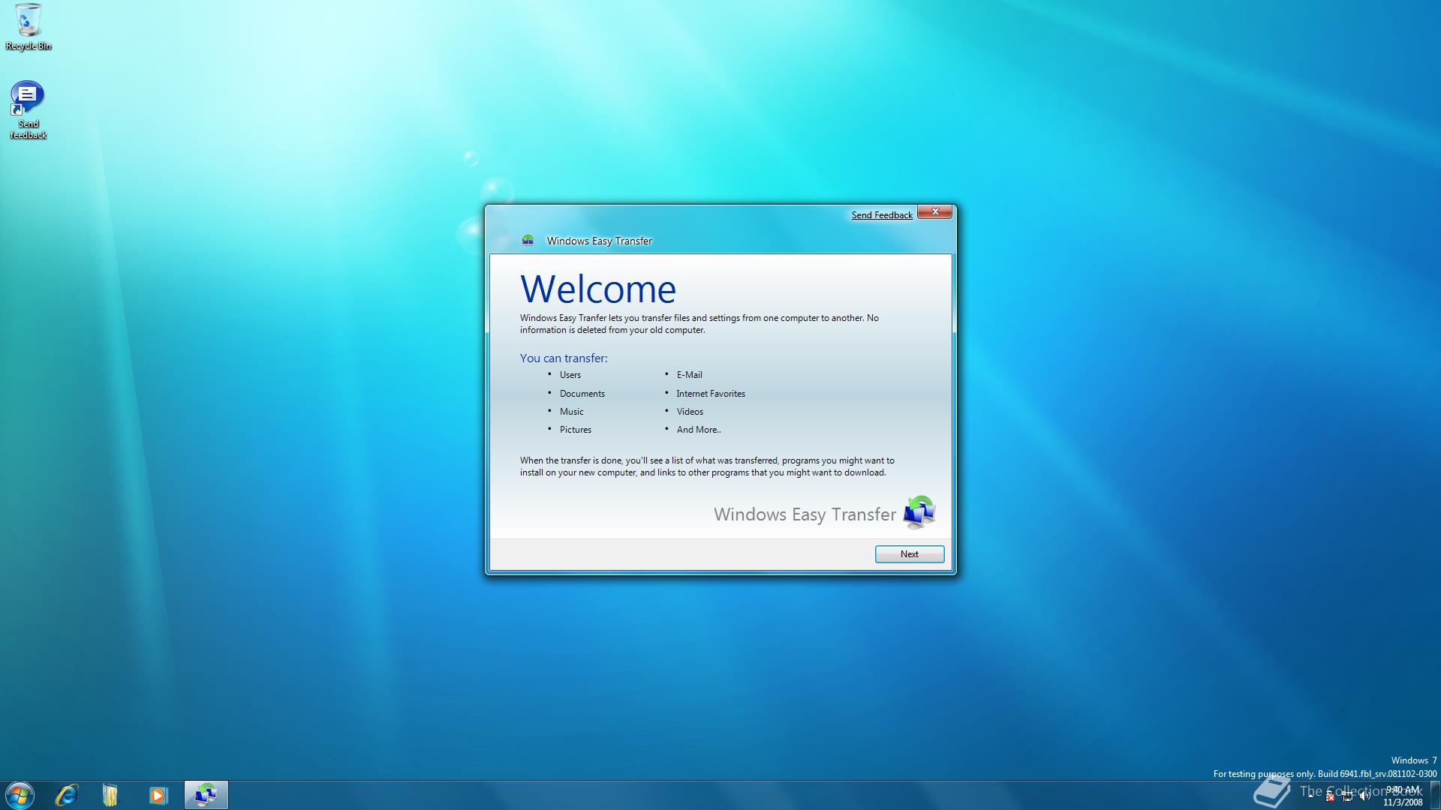1441x810 pixels.
Task: Click the 'Welcome' heading text
Action: tap(598, 289)
